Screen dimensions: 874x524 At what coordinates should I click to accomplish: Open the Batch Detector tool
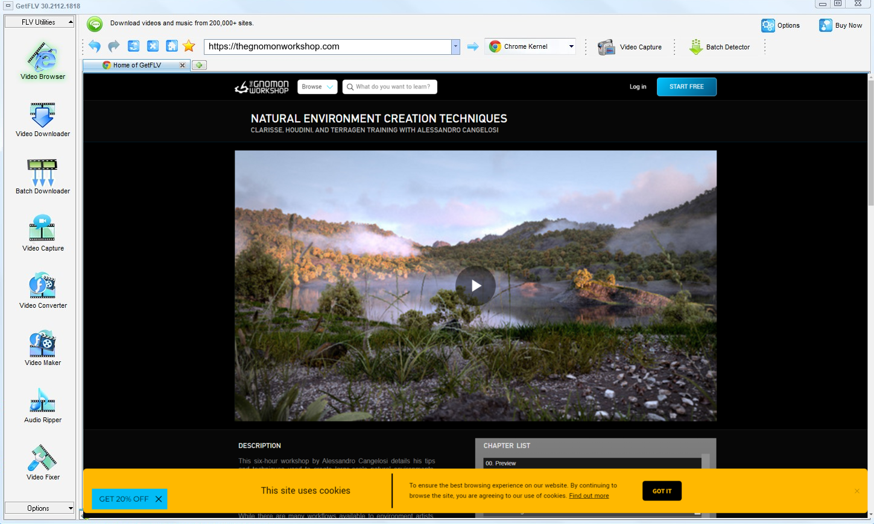[720, 47]
